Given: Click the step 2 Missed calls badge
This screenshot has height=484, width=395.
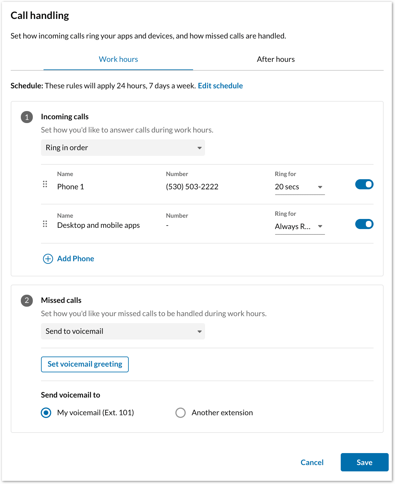Looking at the screenshot, I should click(27, 300).
